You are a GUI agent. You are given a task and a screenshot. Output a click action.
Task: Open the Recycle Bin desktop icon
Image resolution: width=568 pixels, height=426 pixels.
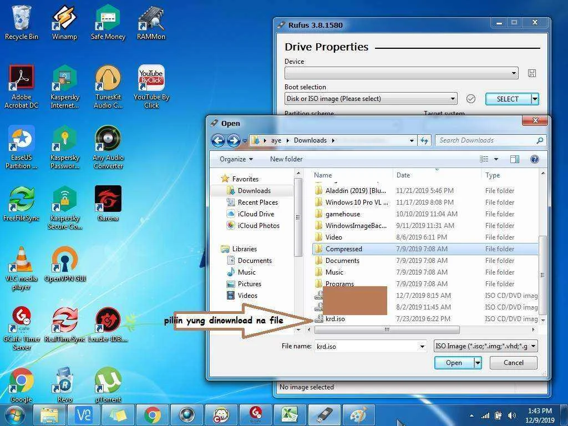tap(22, 22)
